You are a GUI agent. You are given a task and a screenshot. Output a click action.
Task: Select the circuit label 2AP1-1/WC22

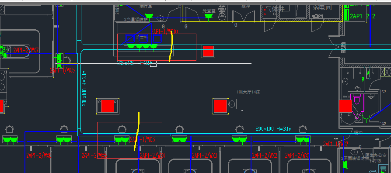tap(335, 144)
